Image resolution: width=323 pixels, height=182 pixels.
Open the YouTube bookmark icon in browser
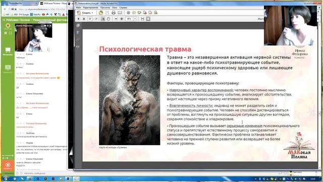pos(43,15)
